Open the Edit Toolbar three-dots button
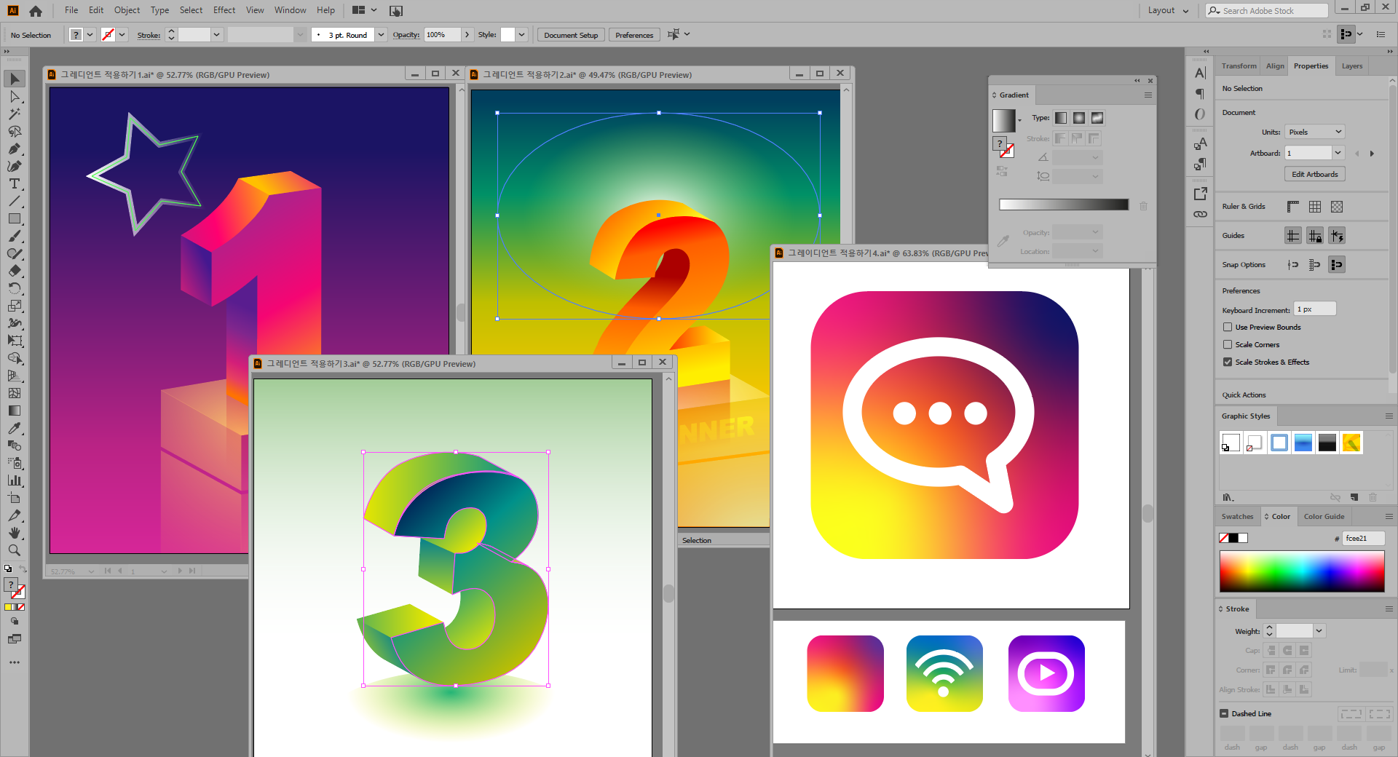The image size is (1398, 757). 15,662
